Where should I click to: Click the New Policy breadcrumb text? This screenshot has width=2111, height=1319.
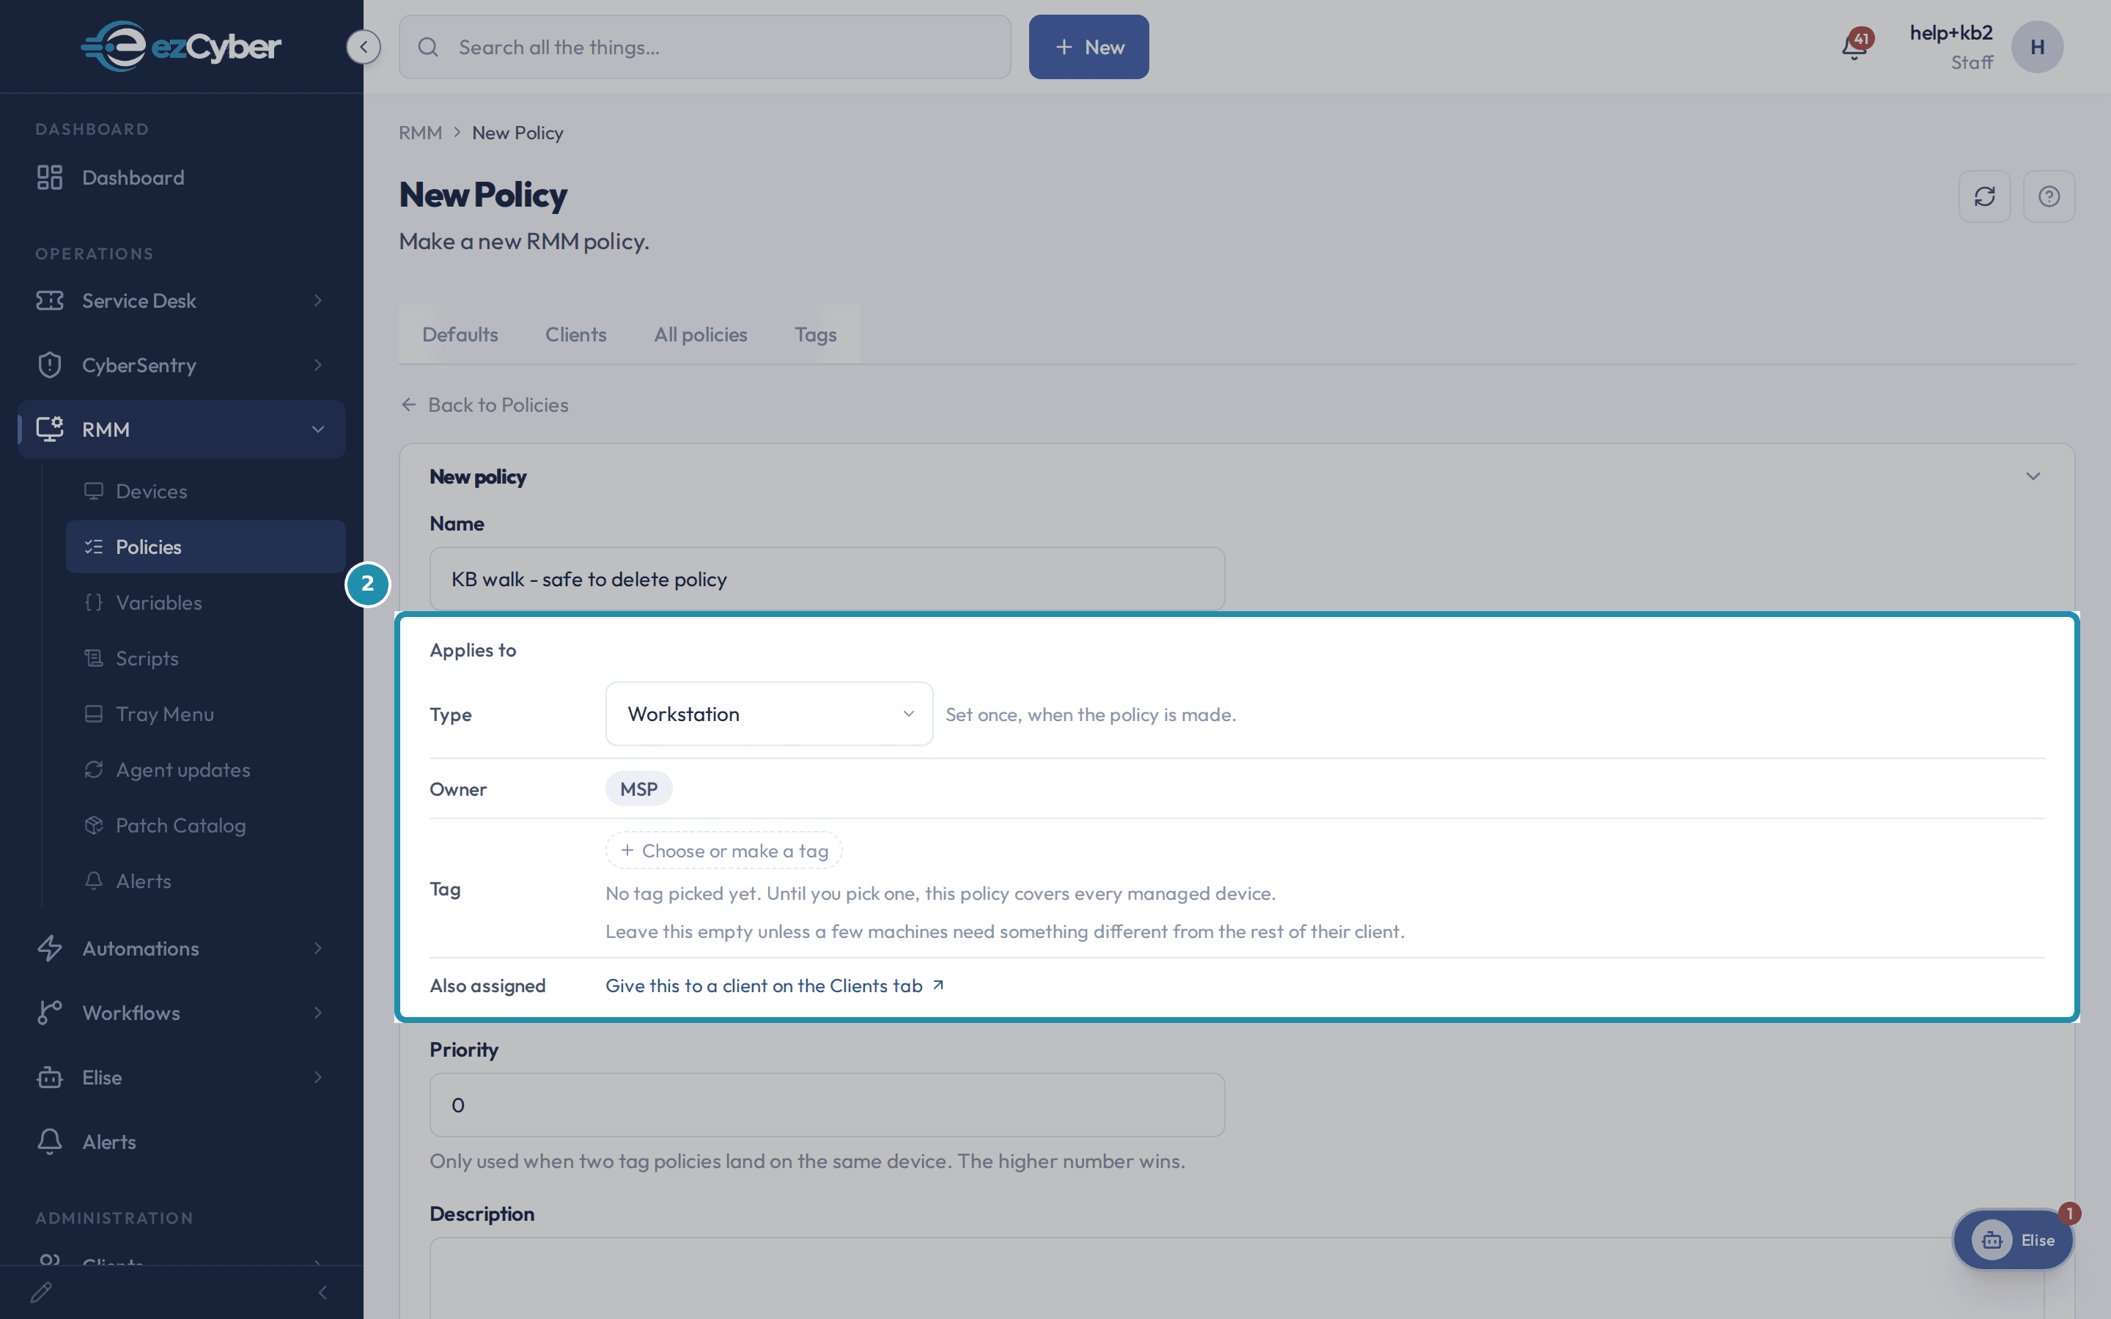tap(517, 133)
